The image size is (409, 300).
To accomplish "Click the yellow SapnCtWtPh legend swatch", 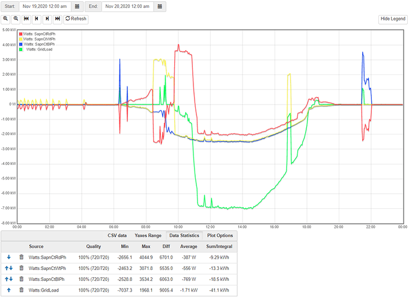I will [20, 39].
